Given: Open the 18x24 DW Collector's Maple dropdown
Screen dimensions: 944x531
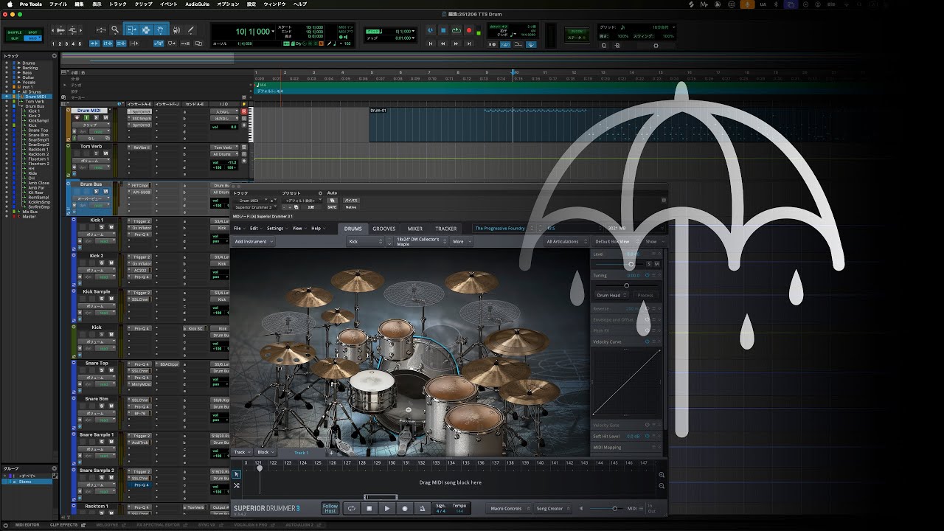Looking at the screenshot, I should click(420, 241).
